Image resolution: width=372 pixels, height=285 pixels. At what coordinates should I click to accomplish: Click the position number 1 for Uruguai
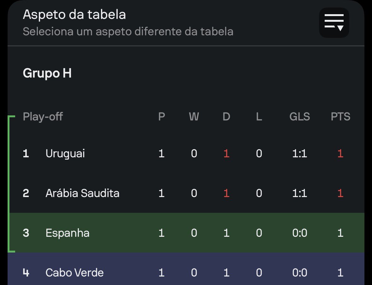[26, 154]
